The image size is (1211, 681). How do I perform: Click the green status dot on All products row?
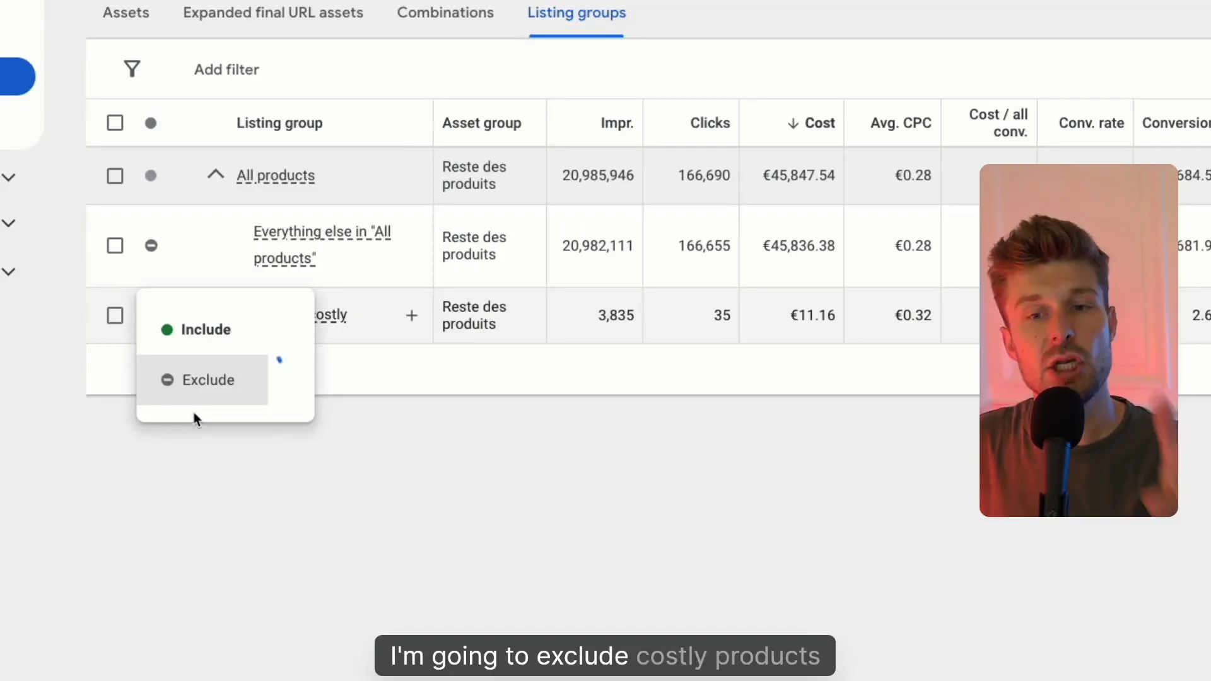[151, 176]
